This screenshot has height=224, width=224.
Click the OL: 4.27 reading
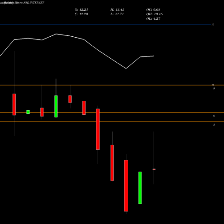pyautogui.click(x=153, y=19)
